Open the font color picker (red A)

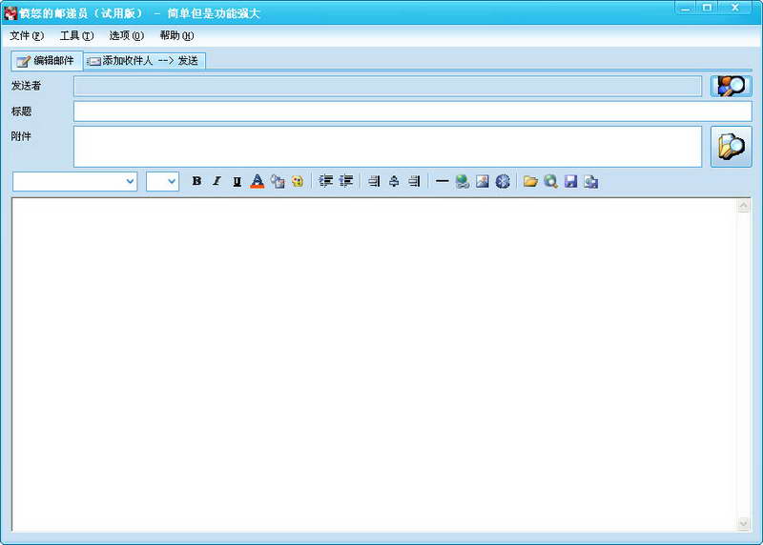(257, 181)
